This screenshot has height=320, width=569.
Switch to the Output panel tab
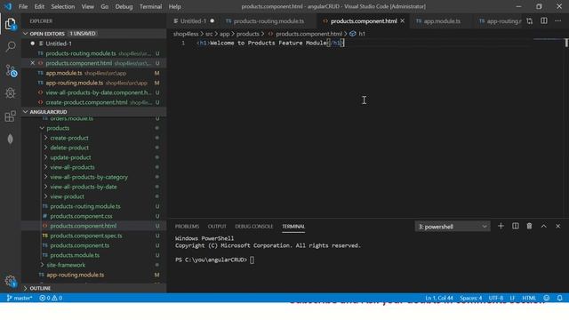point(217,227)
